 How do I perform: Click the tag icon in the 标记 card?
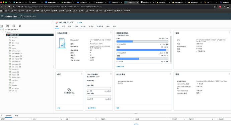click(x=69, y=90)
